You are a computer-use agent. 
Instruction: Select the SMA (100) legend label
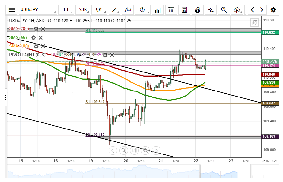tap(19, 46)
